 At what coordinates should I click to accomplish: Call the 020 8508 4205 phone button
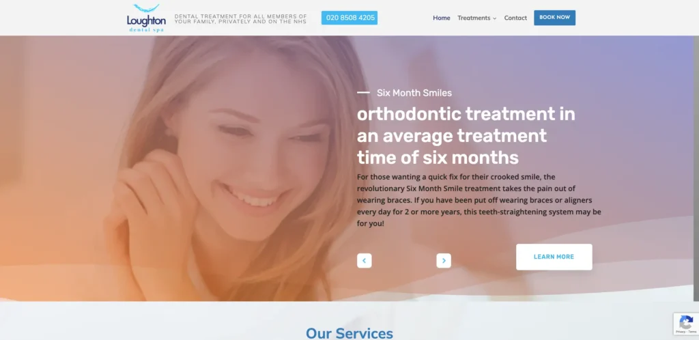[349, 18]
